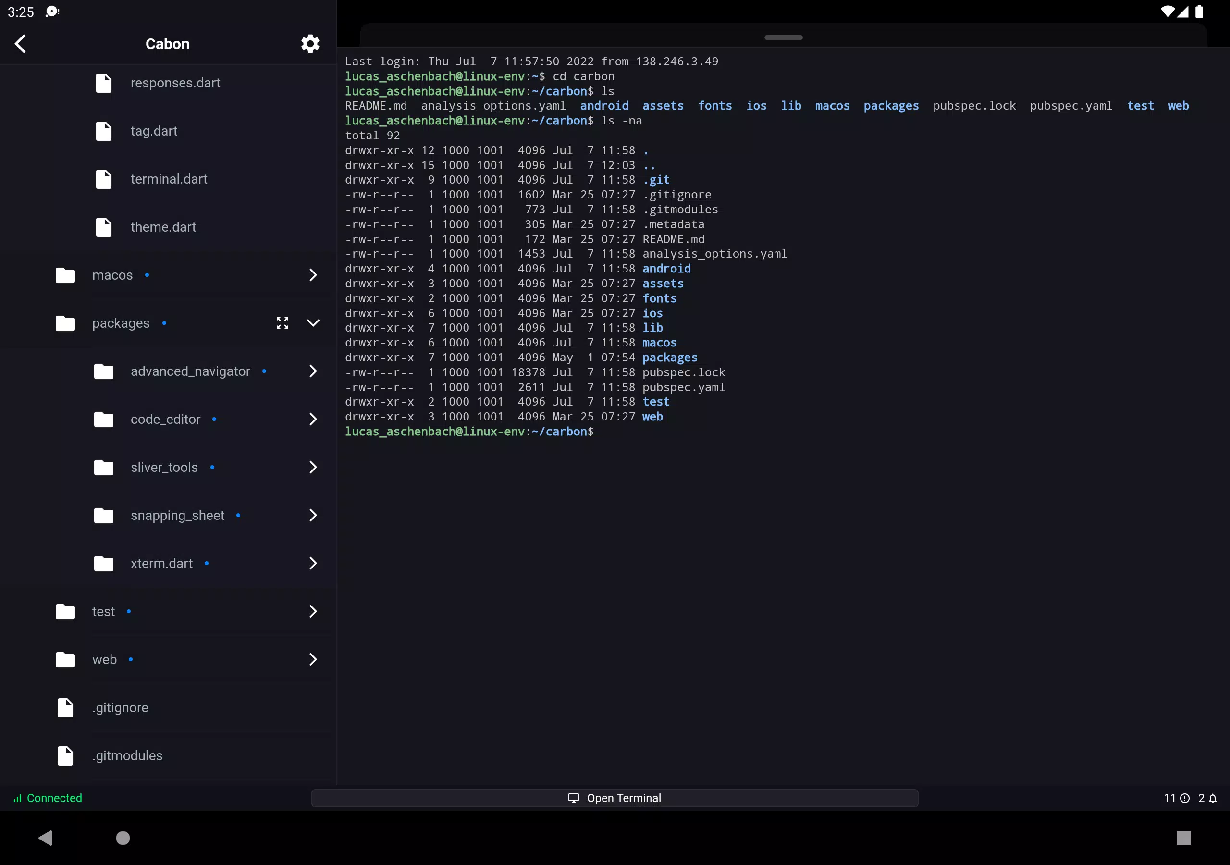Collapse the packages folder chevron

313,322
